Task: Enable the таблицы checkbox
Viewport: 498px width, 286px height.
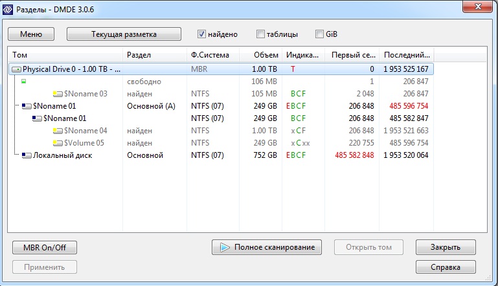Action: pyautogui.click(x=260, y=34)
